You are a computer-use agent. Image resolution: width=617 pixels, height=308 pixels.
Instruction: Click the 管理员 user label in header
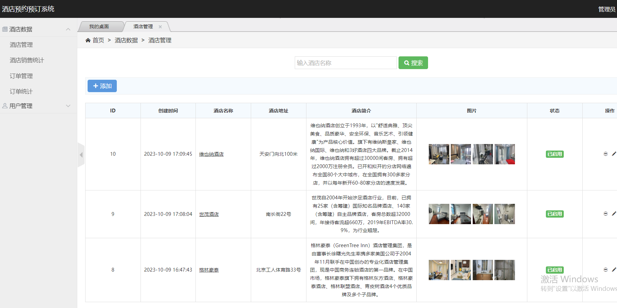click(607, 9)
